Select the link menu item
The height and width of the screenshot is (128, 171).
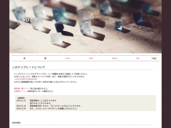pyautogui.click(x=138, y=58)
